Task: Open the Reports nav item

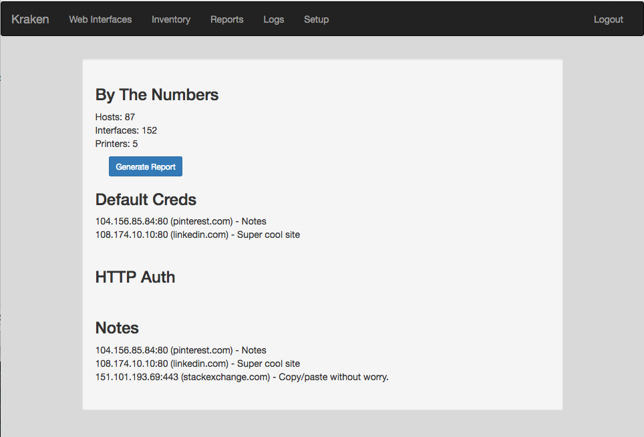Action: point(226,19)
